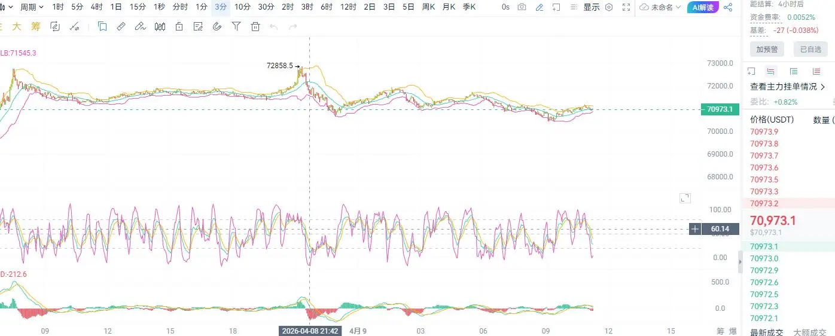Select the 12时 timeframe

[x=348, y=7]
